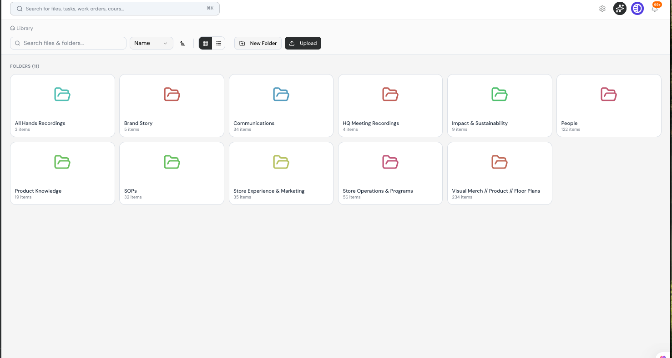
Task: Switch to list view
Action: pos(218,43)
